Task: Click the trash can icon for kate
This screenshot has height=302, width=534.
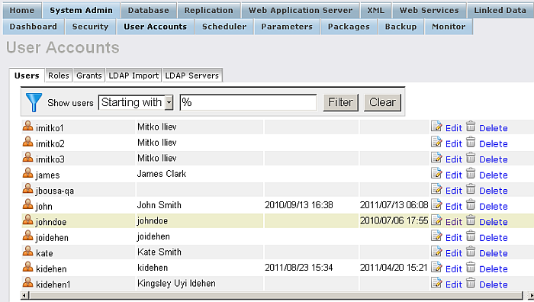Action: click(x=471, y=251)
